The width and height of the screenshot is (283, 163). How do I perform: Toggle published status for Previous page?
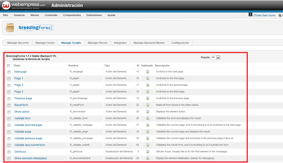[148, 98]
